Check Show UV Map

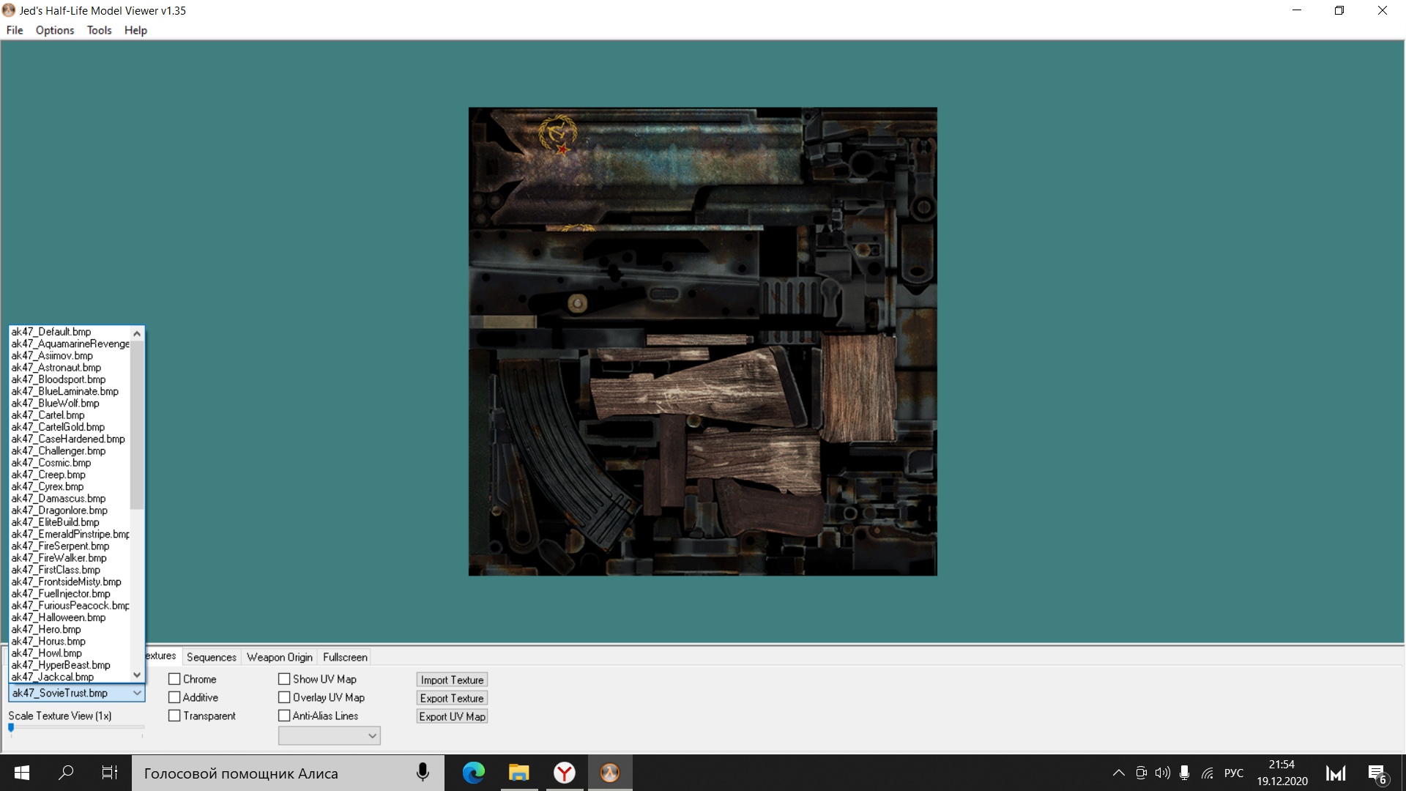click(284, 679)
